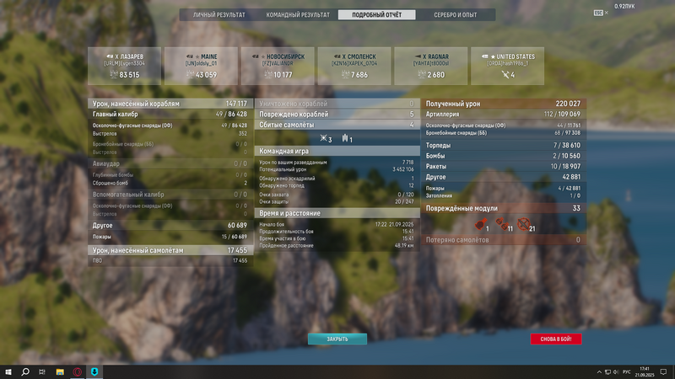675x379 pixels.
Task: Click the Бомбы row
Action: (x=504, y=156)
